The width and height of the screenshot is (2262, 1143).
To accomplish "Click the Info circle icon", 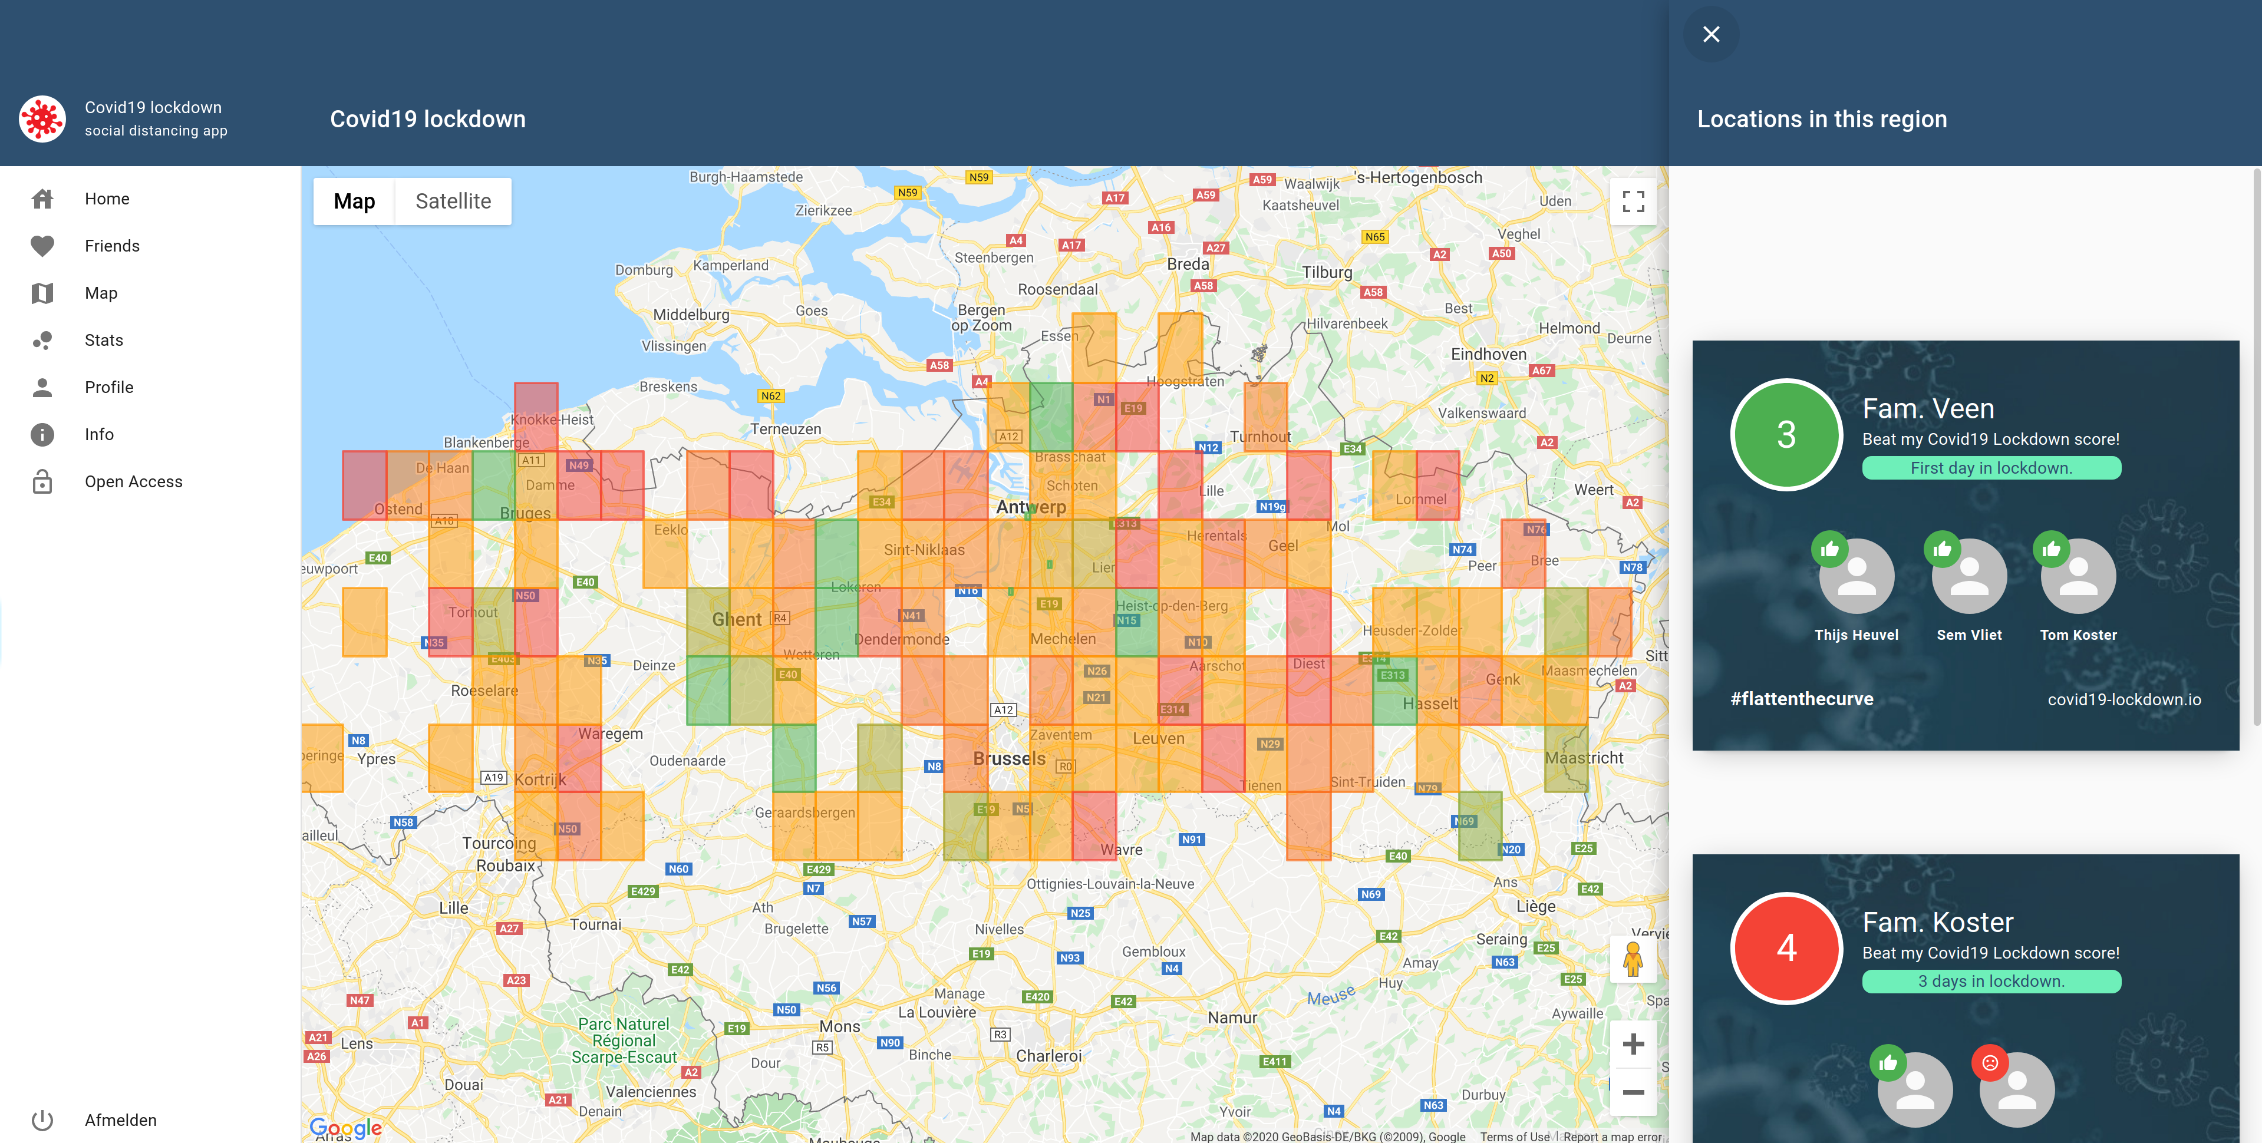I will (x=42, y=435).
